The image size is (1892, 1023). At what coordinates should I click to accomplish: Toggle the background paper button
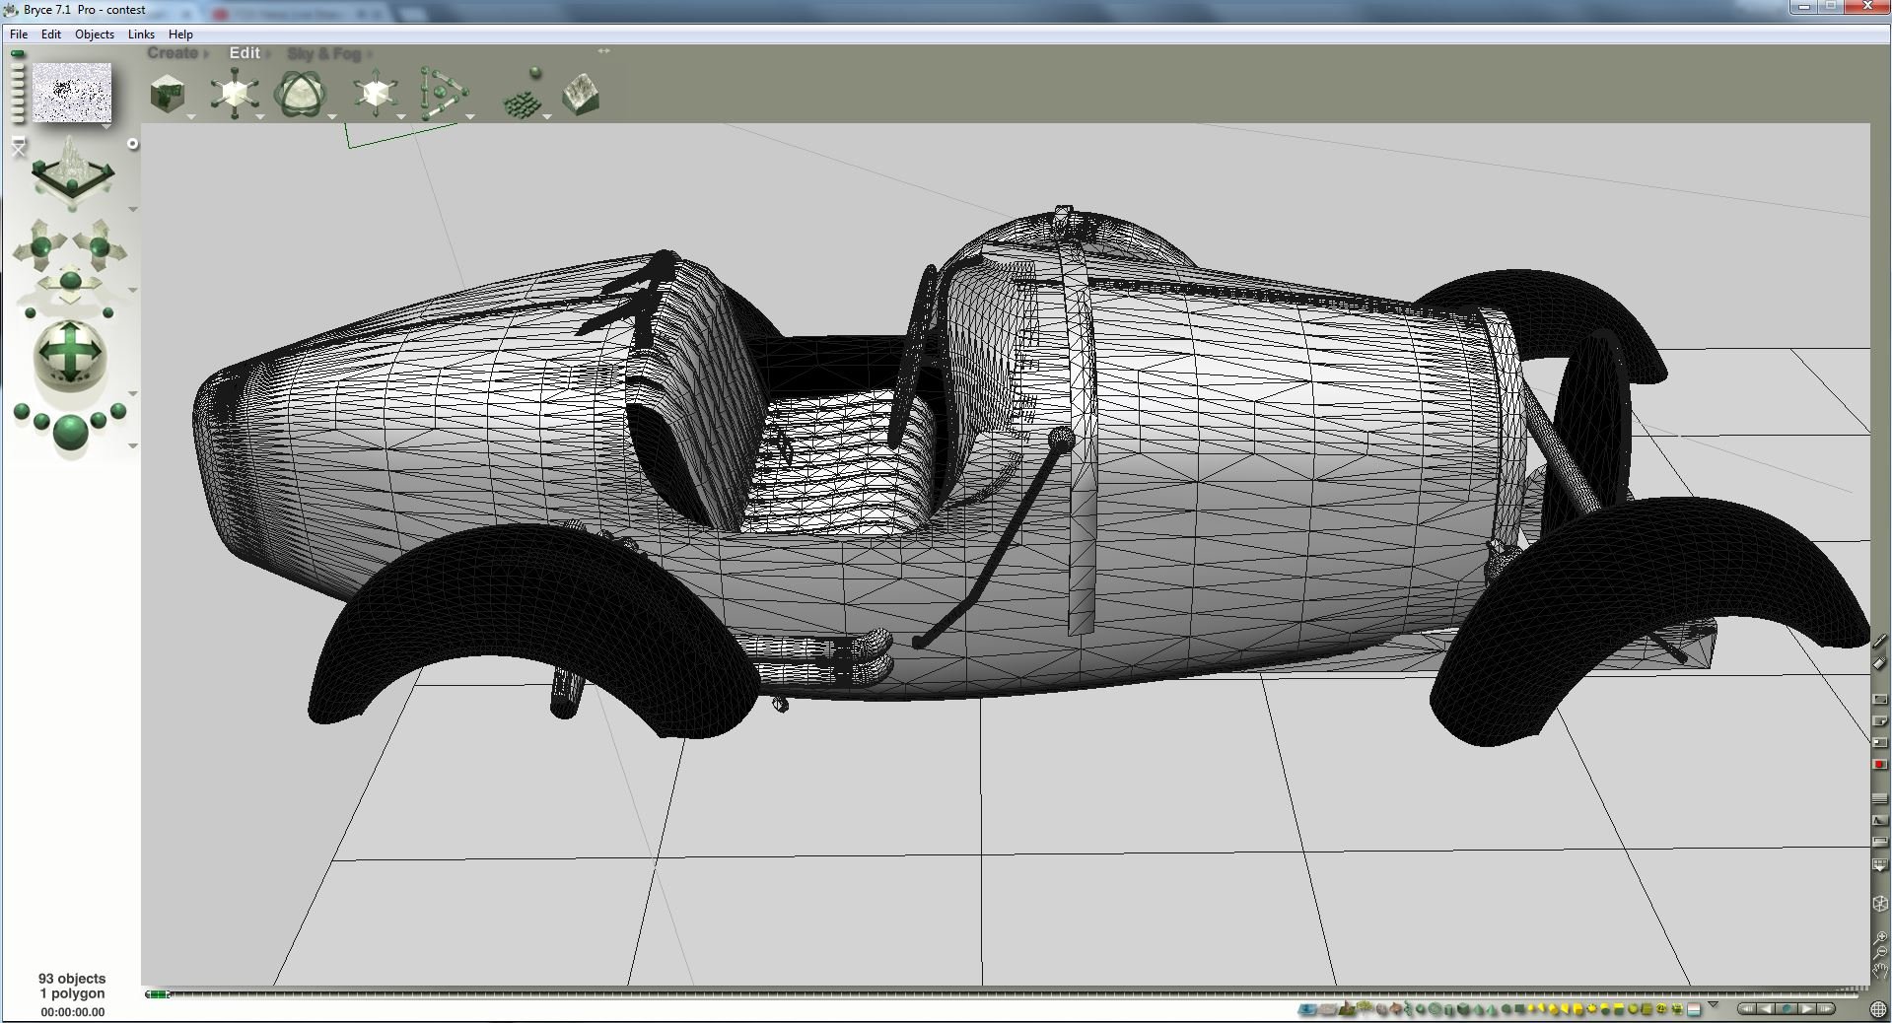point(1880,842)
